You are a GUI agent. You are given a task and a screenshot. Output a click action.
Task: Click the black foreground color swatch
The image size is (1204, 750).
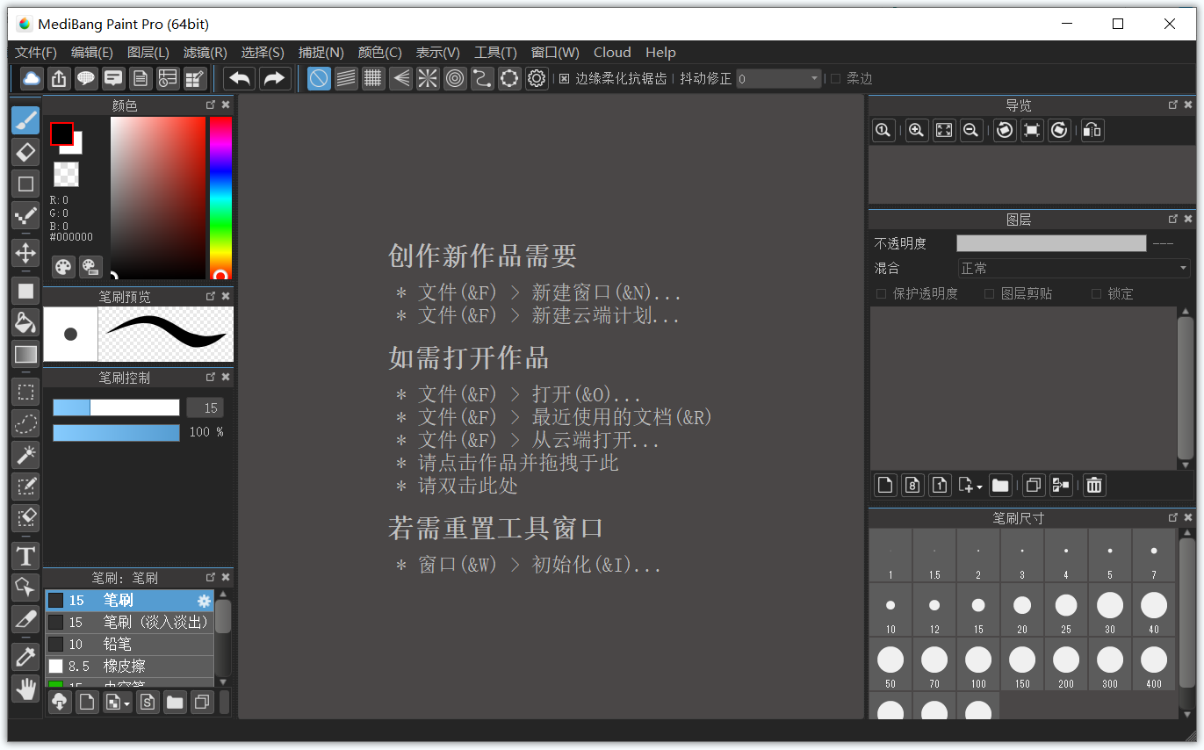(x=61, y=133)
